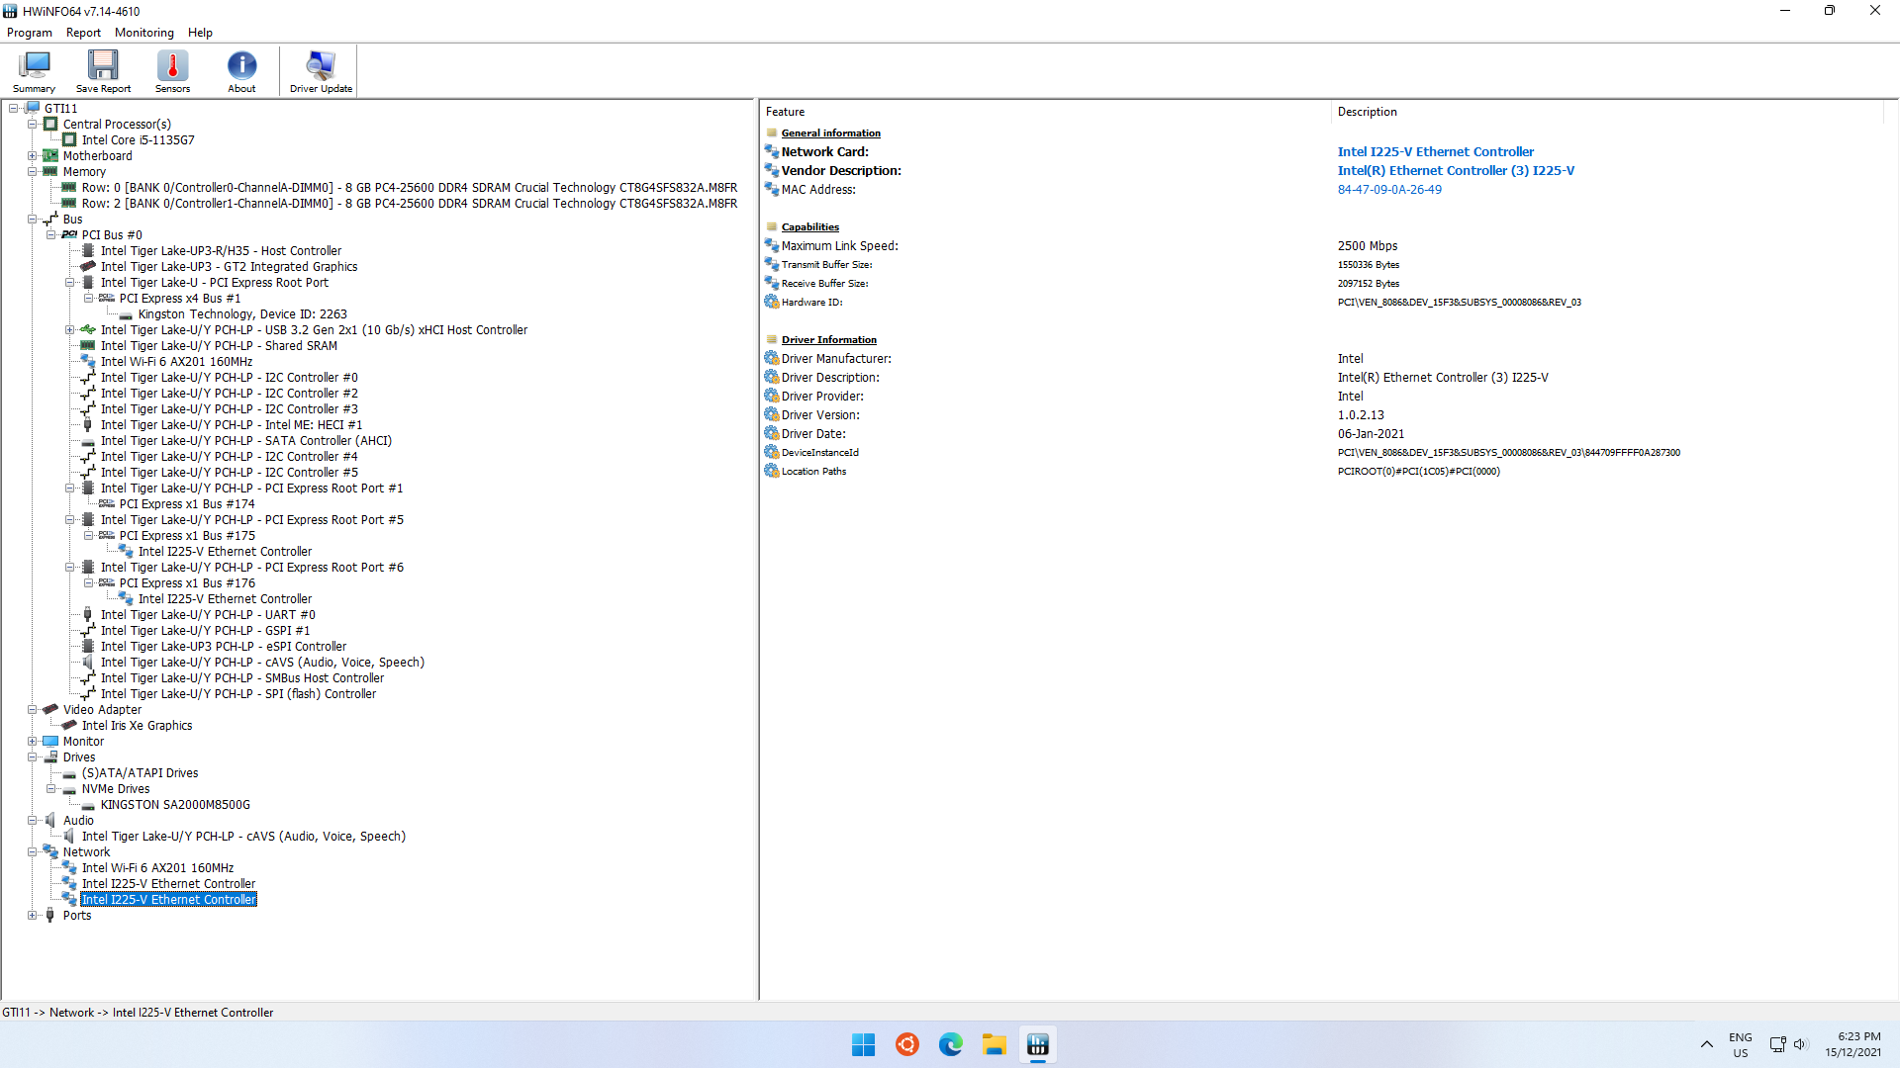Expand the Ports node
This screenshot has width=1900, height=1068.
(32, 916)
